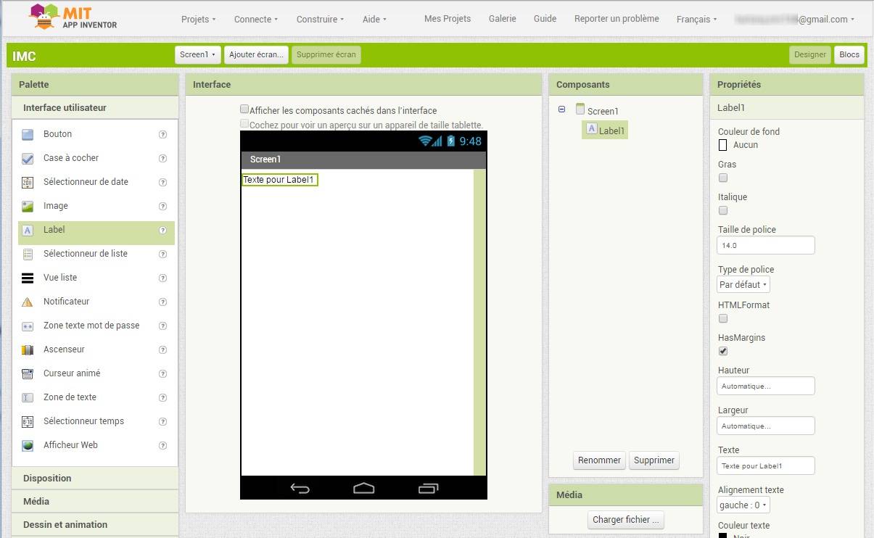Screen dimensions: 874x538
Task: Open the Galerie page
Action: point(503,19)
